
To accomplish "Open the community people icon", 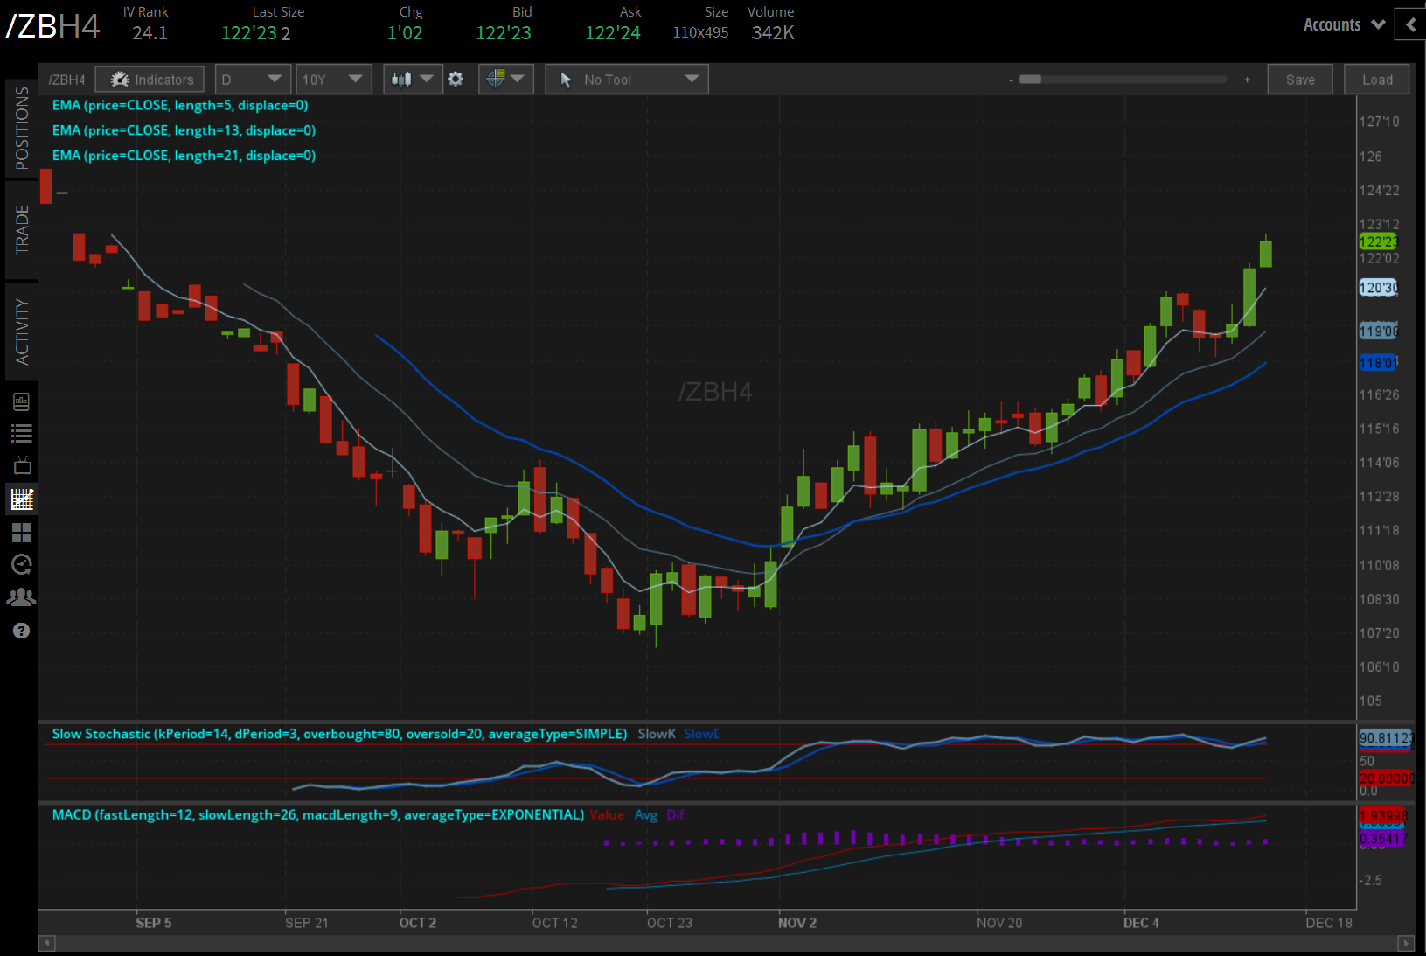I will pos(21,597).
